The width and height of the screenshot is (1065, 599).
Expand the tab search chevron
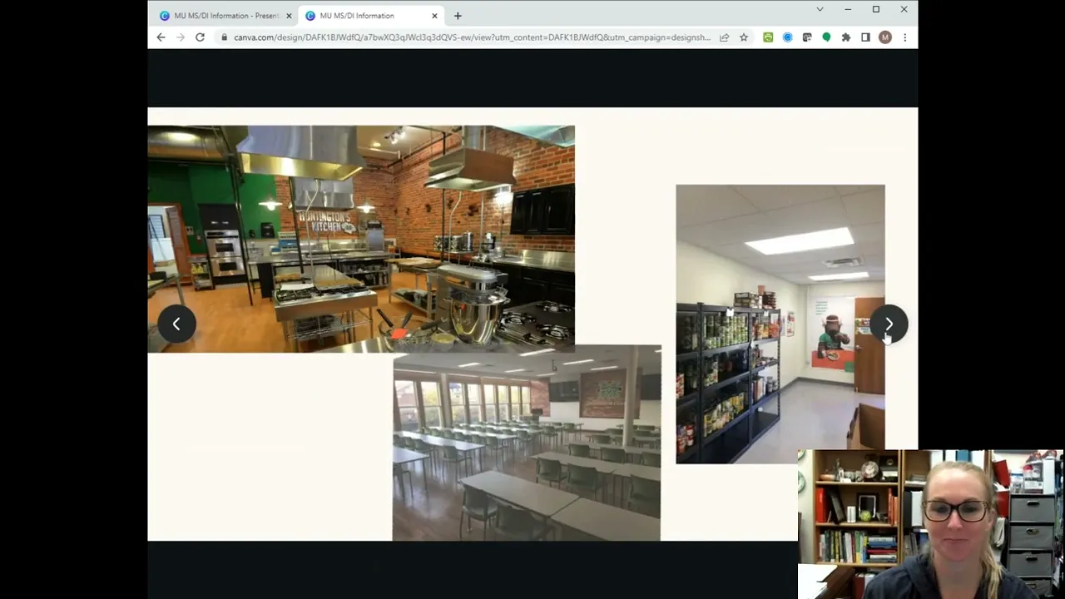pos(820,9)
